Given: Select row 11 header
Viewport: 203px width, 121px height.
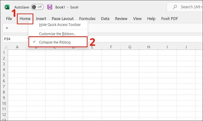Looking at the screenshot, I should click(4, 109).
